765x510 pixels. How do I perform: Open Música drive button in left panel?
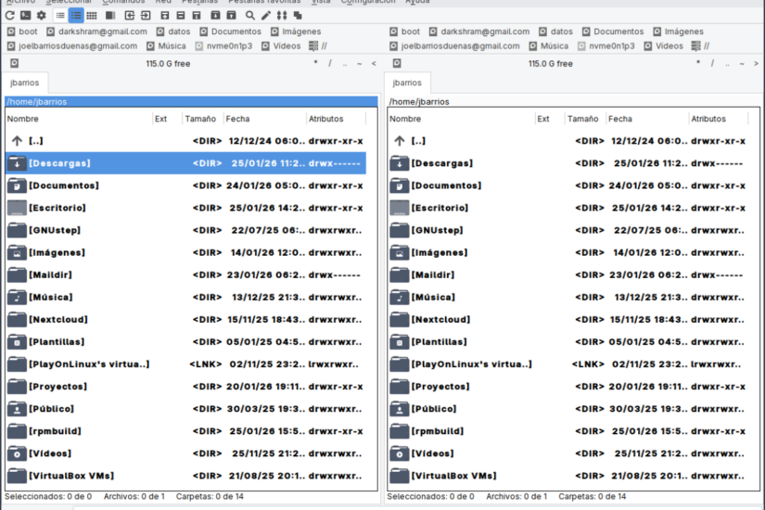tap(166, 45)
